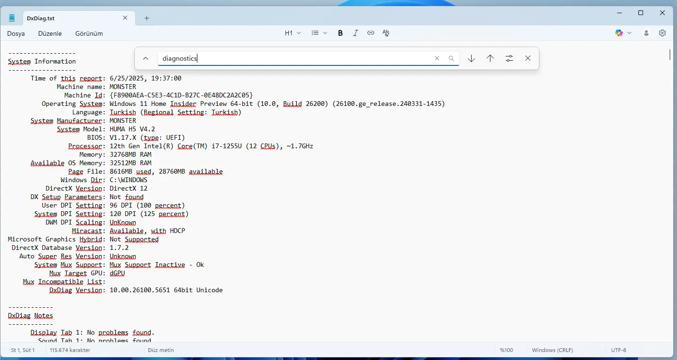
Task: Click the 'St 1, Süt 1' cursor position
Action: pos(23,350)
